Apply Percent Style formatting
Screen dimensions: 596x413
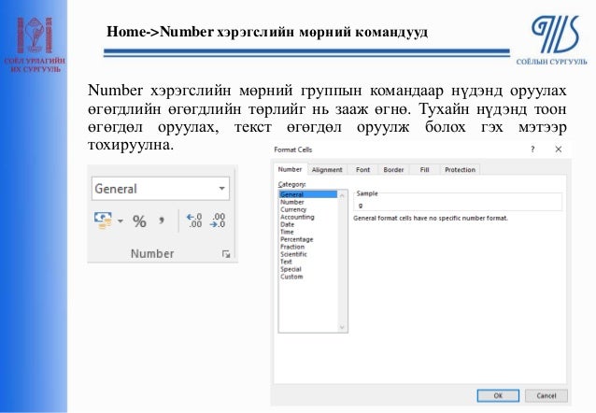click(139, 221)
